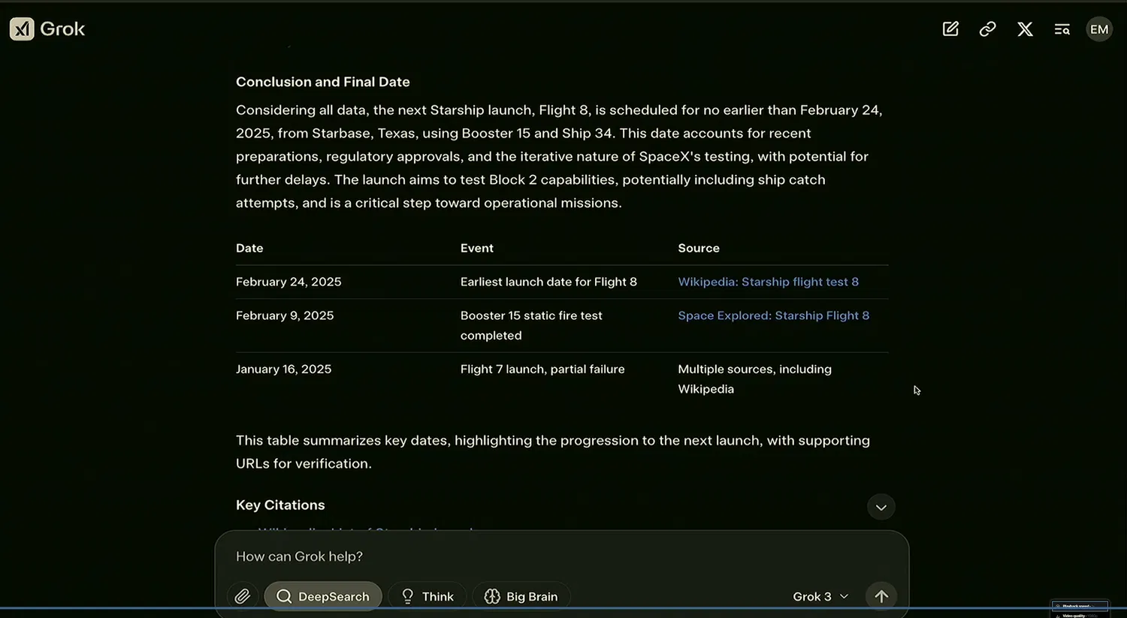
Task: Open the X logo button in the header
Action: [x=1025, y=29]
